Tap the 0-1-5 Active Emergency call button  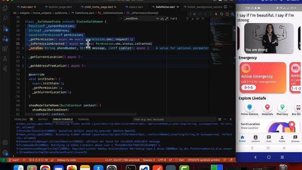click(x=249, y=87)
